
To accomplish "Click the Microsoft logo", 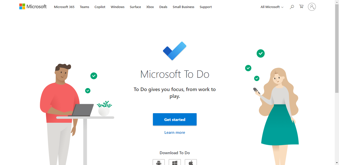I will [33, 6].
